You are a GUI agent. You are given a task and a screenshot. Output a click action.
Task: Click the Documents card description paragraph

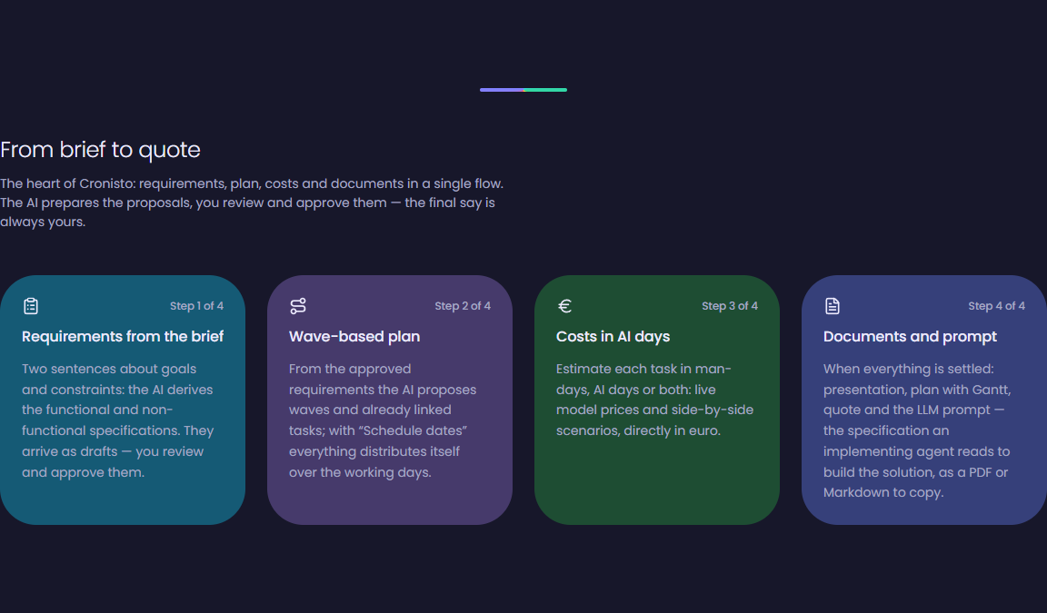click(917, 430)
